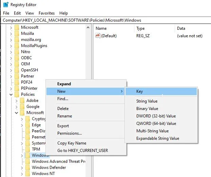Image resolution: width=211 pixels, height=177 pixels.
Task: Click the (Default) string value icon
Action: [x=98, y=36]
